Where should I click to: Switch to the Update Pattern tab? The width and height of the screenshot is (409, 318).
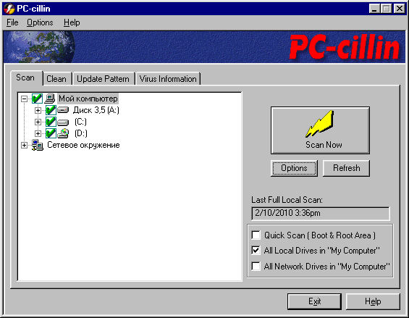[104, 79]
